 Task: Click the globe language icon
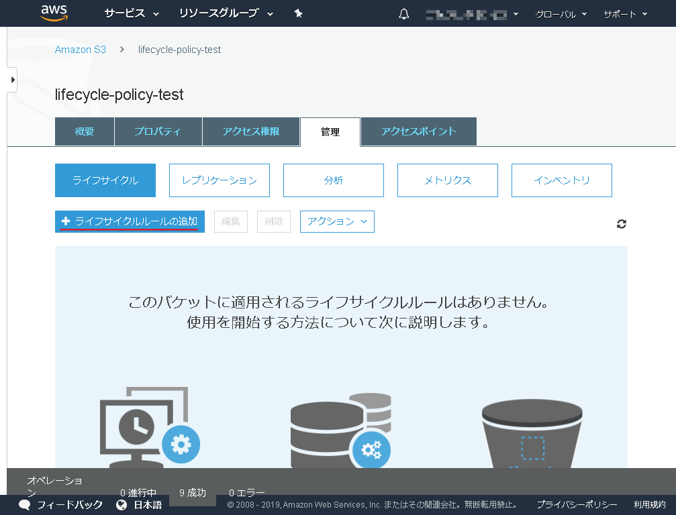click(x=122, y=505)
